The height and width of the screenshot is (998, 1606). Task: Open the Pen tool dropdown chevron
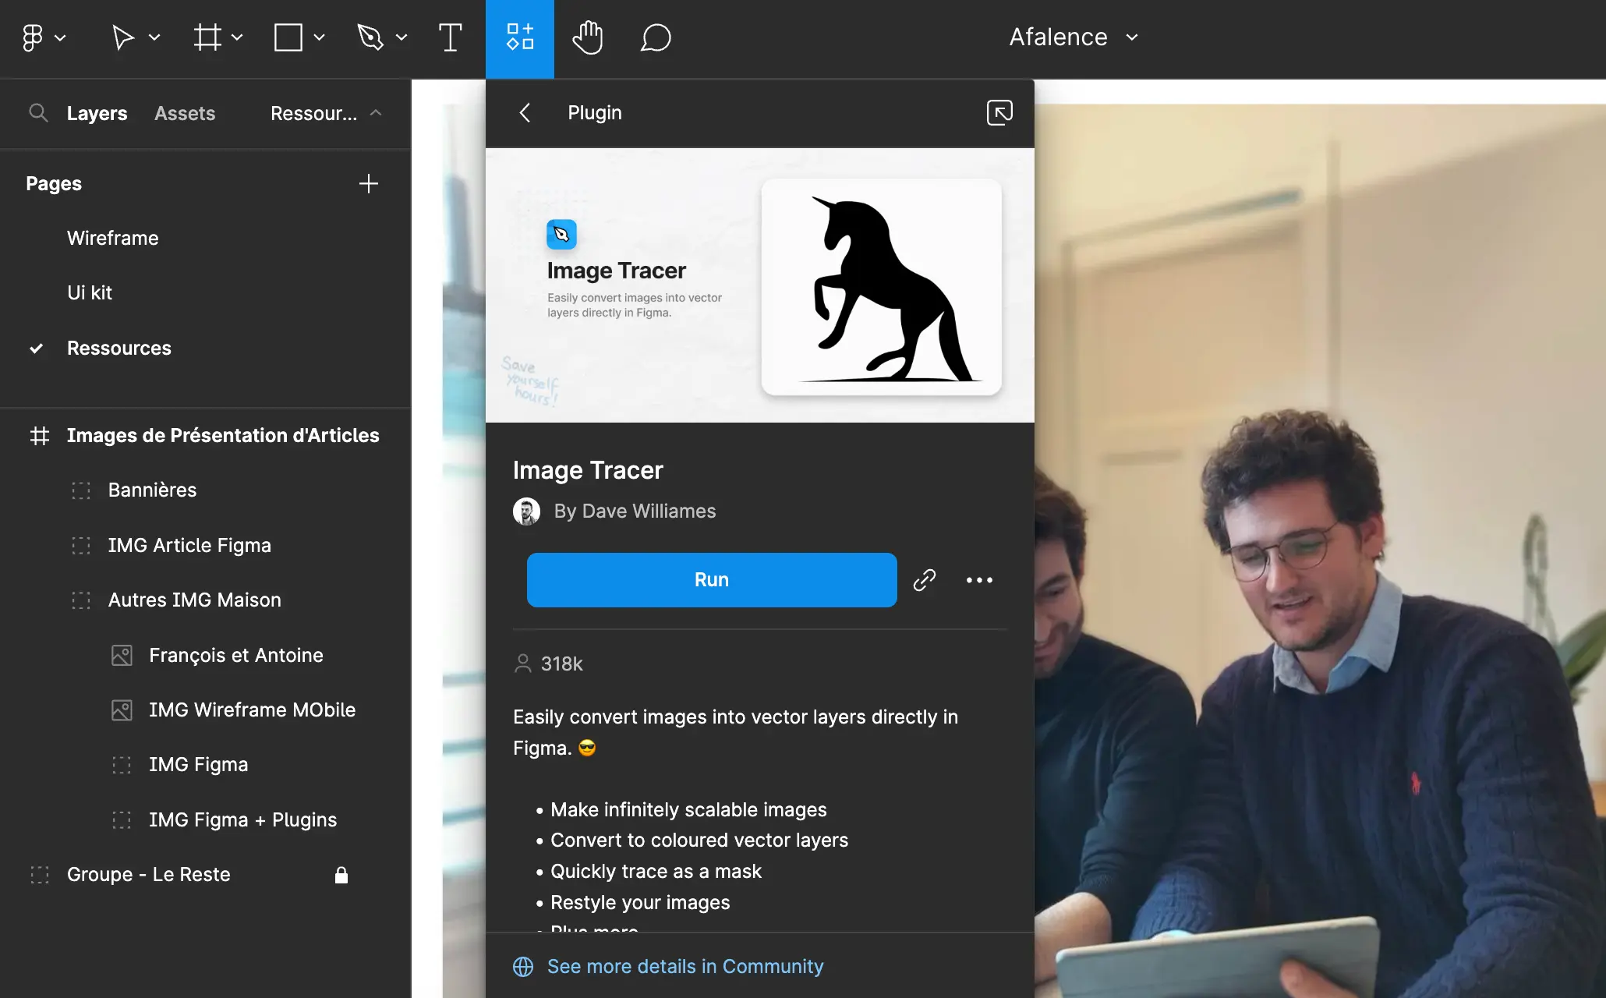click(x=401, y=37)
